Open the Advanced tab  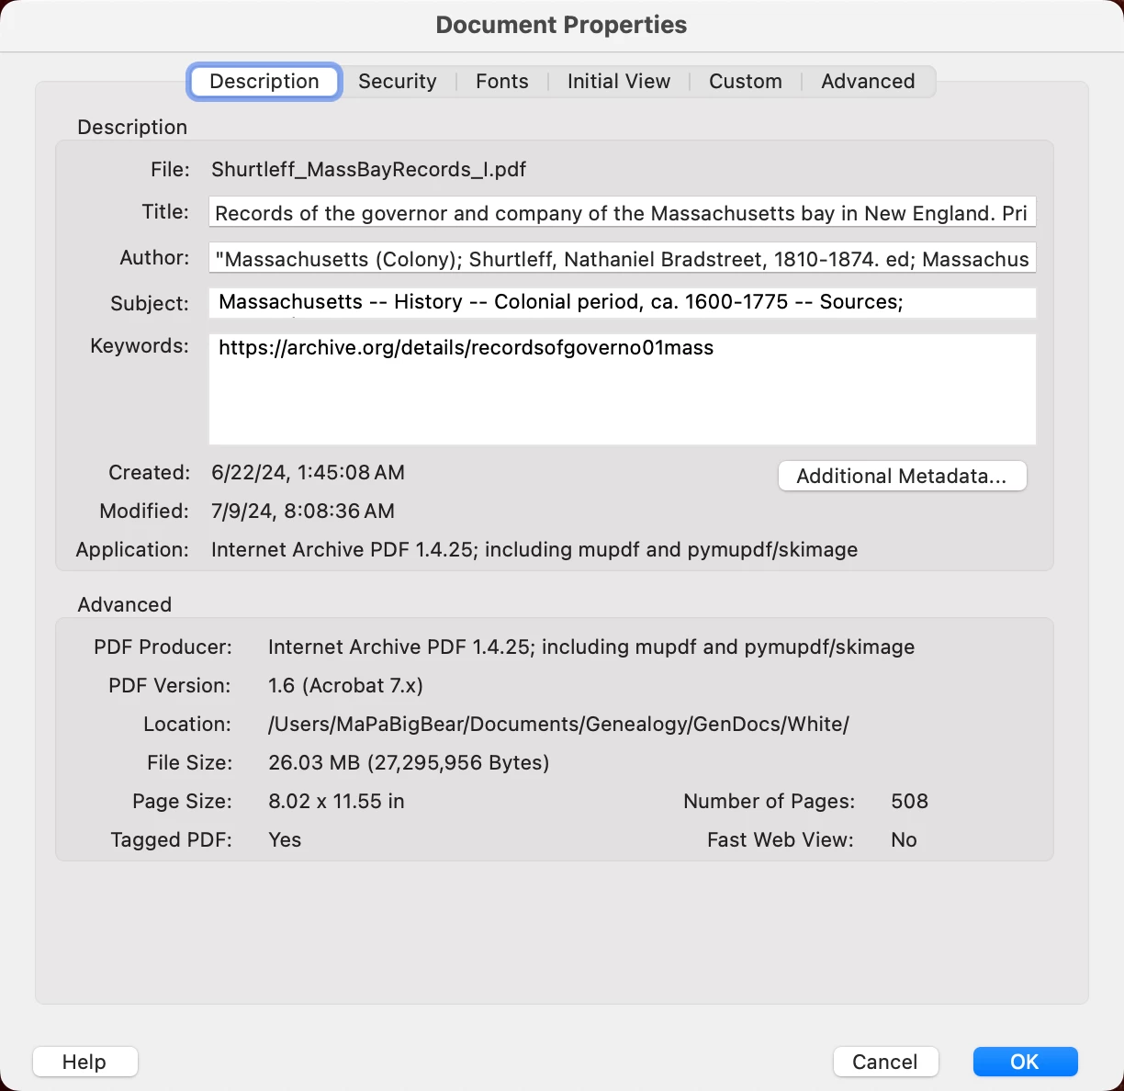(868, 82)
